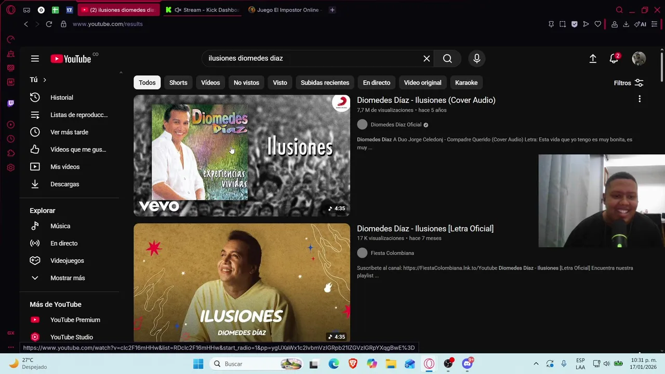Open the YouTube account avatar menu
Screen dimensions: 665x374
click(x=639, y=59)
